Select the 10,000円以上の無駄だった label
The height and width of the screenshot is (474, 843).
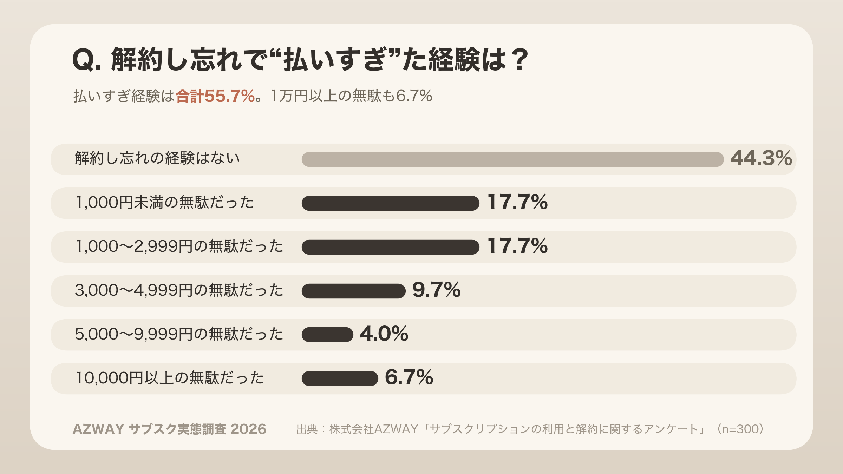pos(170,378)
